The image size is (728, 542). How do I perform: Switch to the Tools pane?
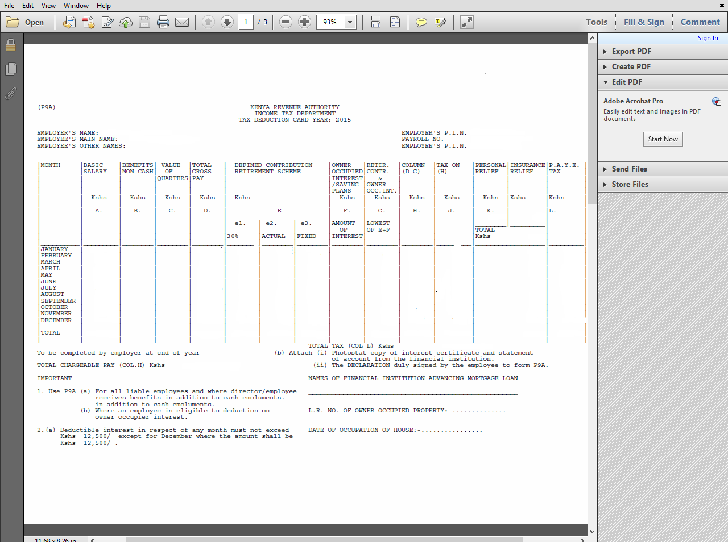pyautogui.click(x=596, y=22)
